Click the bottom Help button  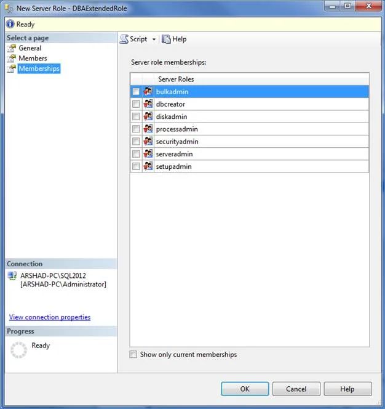tap(347, 389)
